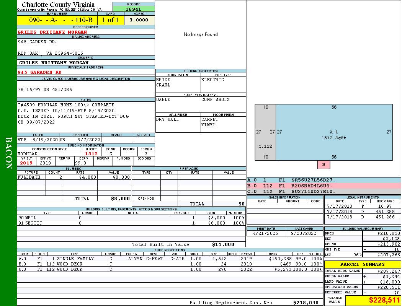402x306 pixels.
Task: Click last saved date 9/20/2022
Action: pyautogui.click(x=304, y=233)
